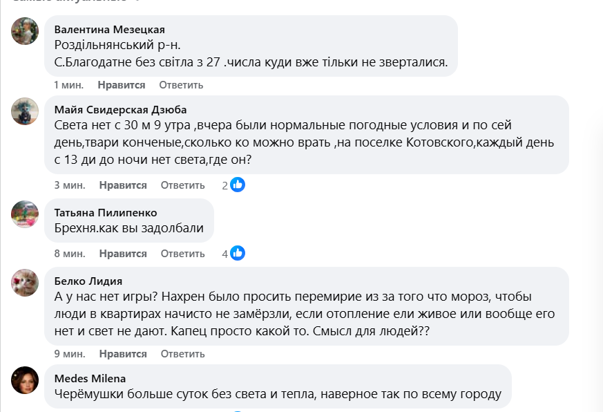Toggle Нравится on Майя Свидерская's comment
The image size is (603, 412).
[x=123, y=185]
